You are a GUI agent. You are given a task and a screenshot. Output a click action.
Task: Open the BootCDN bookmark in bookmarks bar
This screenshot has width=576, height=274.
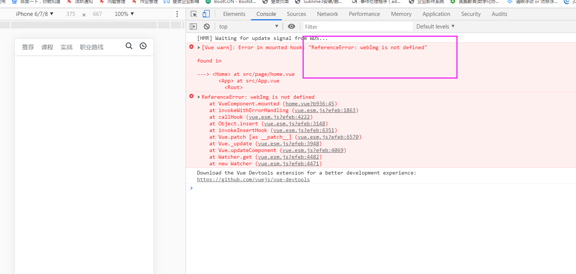[231, 1]
